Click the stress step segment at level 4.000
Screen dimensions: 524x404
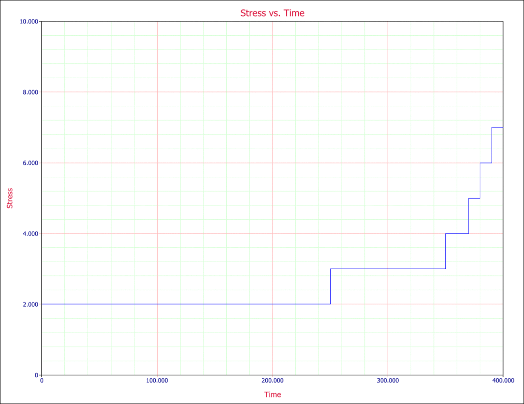click(457, 233)
